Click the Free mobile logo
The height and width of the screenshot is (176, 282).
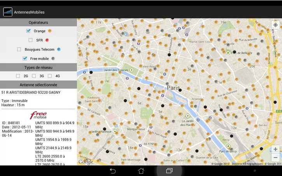[38, 115]
